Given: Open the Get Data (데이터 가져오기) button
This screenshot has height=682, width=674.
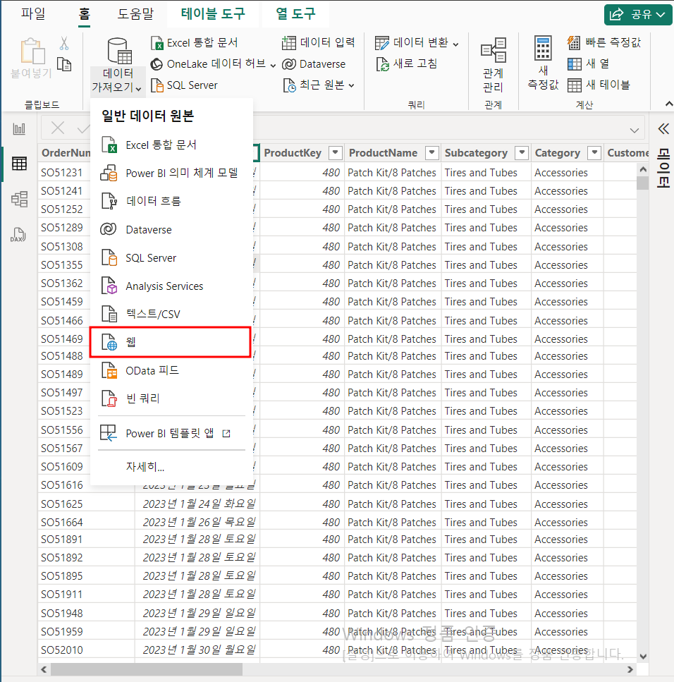Looking at the screenshot, I should pyautogui.click(x=118, y=66).
